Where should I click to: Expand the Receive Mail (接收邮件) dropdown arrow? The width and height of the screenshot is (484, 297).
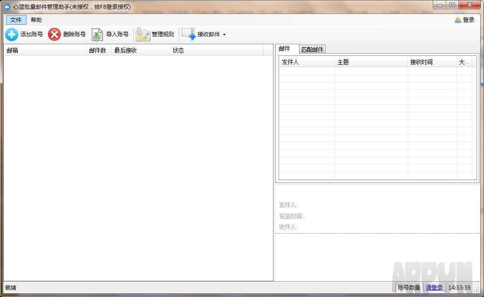click(224, 35)
